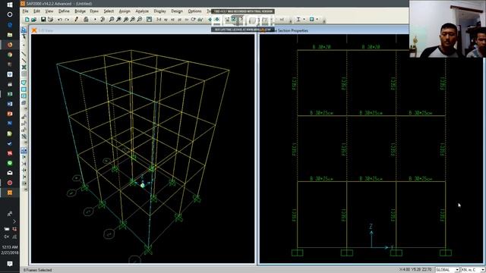The image size is (486, 273).
Task: Click the B 30x20 label on roof beam
Action: click(x=321, y=47)
